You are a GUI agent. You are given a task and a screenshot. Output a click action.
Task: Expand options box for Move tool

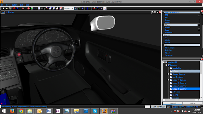pos(199,25)
